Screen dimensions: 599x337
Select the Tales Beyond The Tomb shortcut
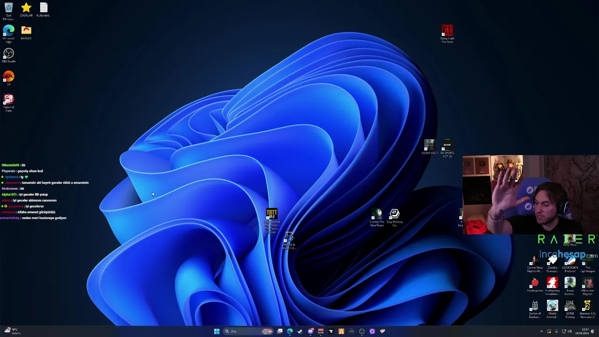point(271,221)
